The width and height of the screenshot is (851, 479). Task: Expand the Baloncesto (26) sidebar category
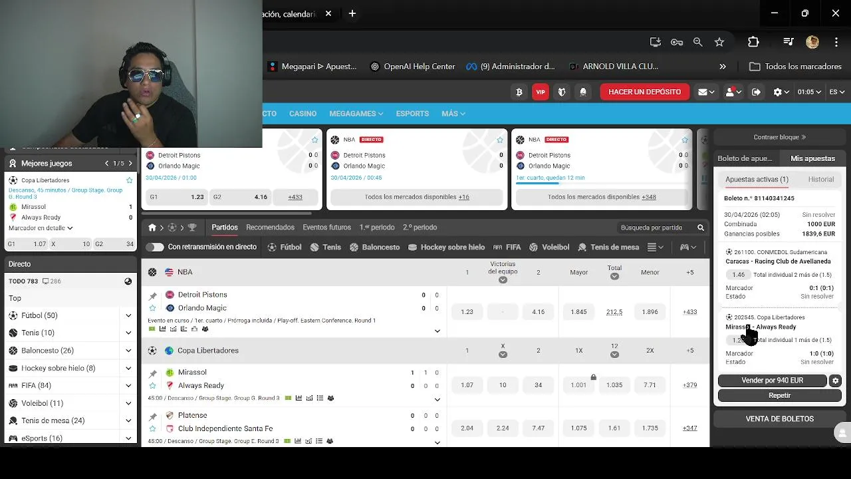[128, 351]
